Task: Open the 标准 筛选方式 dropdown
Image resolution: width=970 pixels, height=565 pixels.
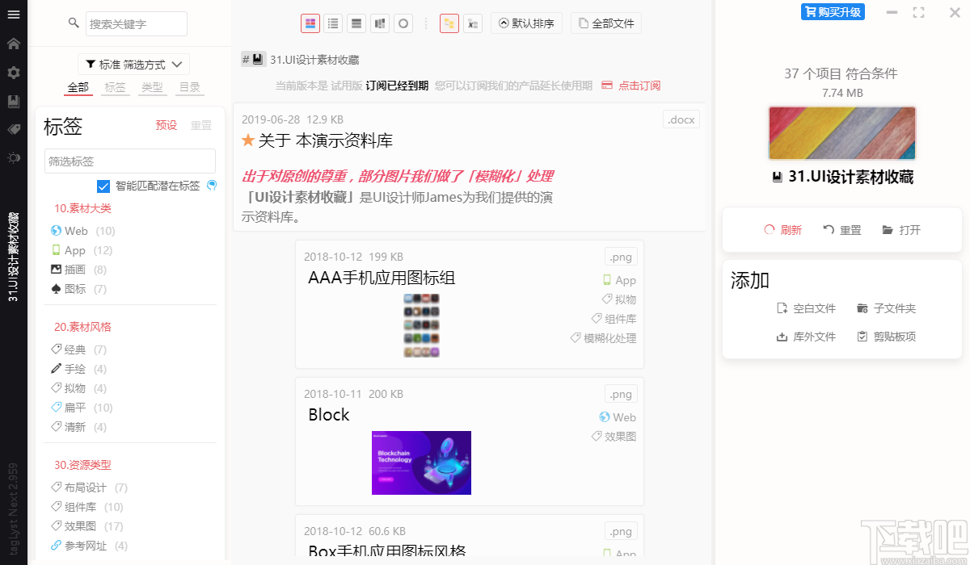Action: coord(129,64)
